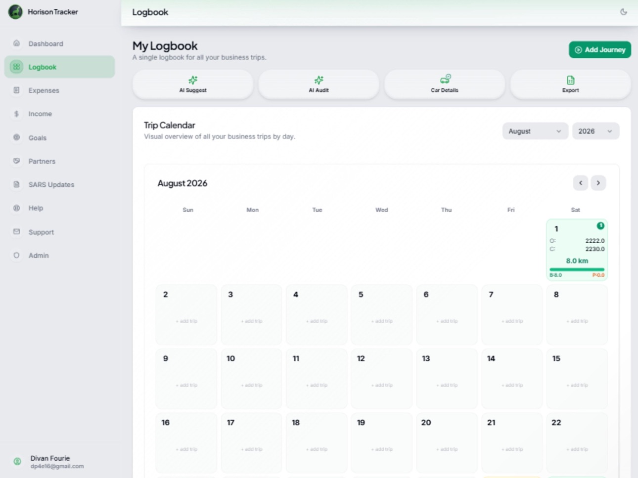The width and height of the screenshot is (638, 478).
Task: Click the Export button label
Action: pyautogui.click(x=571, y=90)
